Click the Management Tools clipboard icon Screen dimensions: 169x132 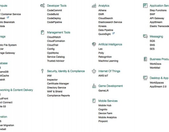click(42, 32)
